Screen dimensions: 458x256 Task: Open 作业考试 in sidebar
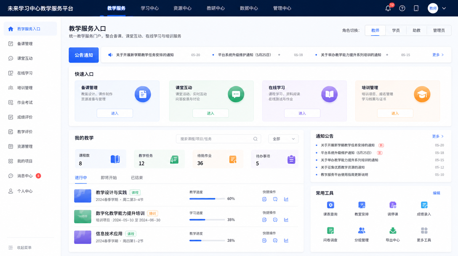(30, 102)
